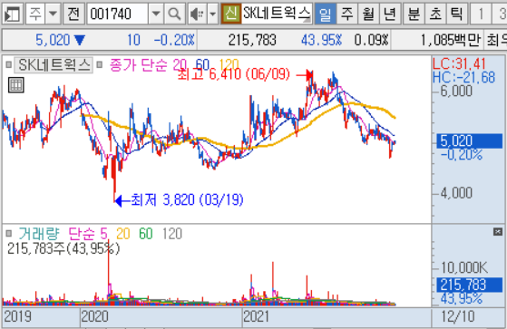
Task: Switch to the 월 monthly chart tab
Action: click(x=368, y=14)
